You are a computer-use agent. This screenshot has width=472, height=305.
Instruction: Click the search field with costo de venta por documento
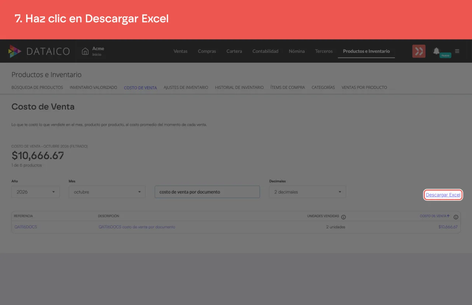(x=207, y=192)
